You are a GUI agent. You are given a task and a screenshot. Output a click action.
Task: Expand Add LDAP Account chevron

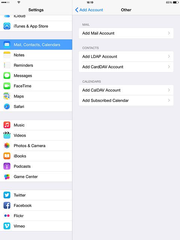click(x=169, y=56)
